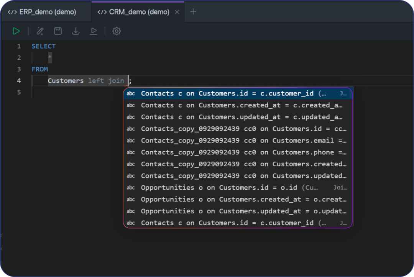Choose Contacts c on Customers.created_at suggestion
The height and width of the screenshot is (277, 414).
coord(238,105)
